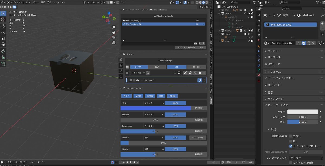
Task: Switch to the 2D | 3D view tab
Action: tap(196, 67)
